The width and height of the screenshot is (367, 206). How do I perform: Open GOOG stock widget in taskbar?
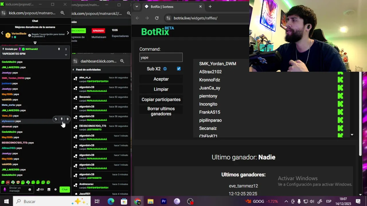pyautogui.click(x=261, y=201)
